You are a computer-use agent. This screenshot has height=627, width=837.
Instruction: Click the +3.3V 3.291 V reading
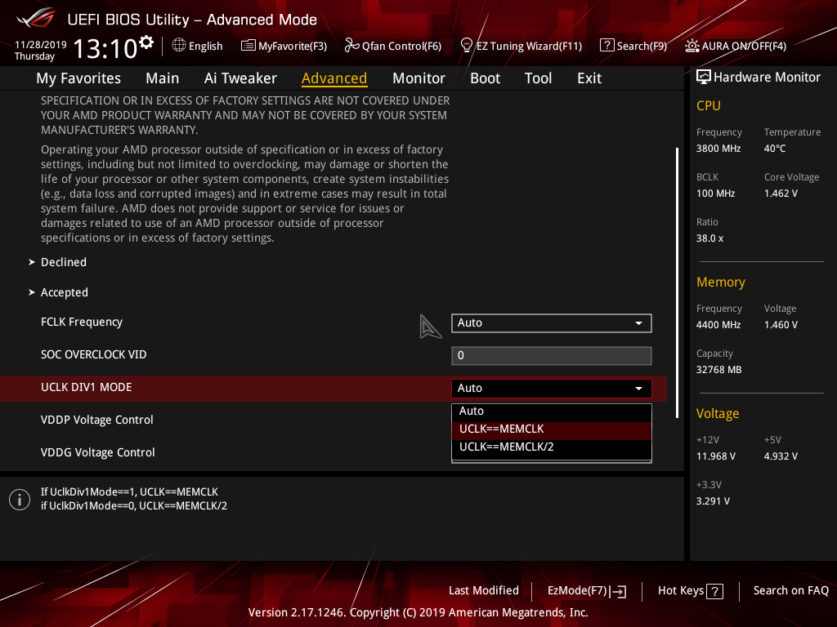click(x=713, y=501)
